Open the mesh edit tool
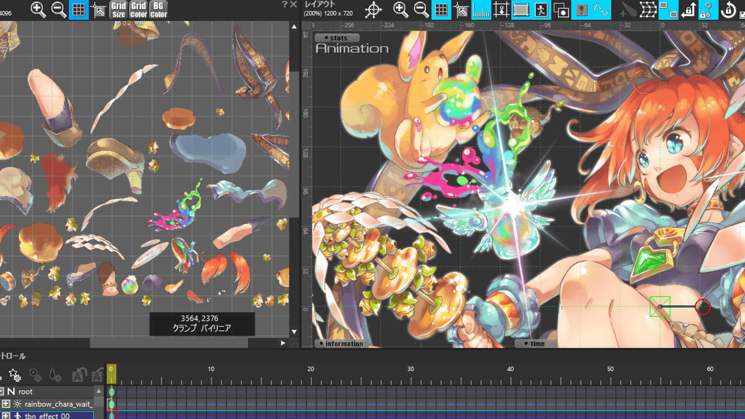 648,10
